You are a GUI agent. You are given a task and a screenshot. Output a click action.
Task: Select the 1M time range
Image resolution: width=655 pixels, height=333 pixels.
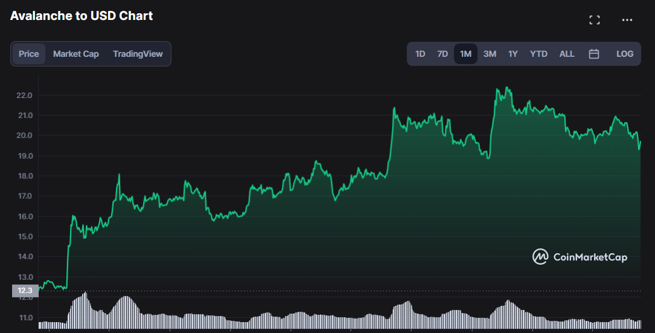pyautogui.click(x=465, y=54)
